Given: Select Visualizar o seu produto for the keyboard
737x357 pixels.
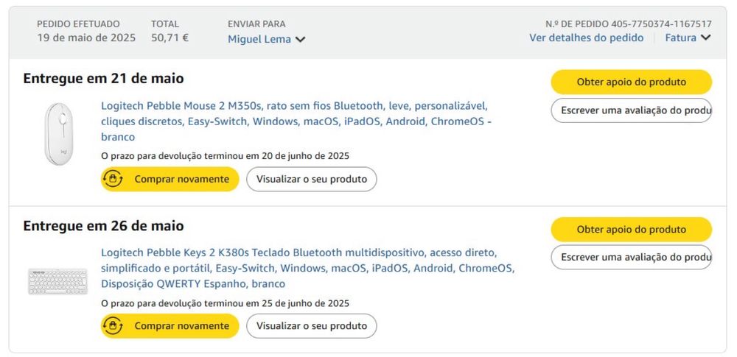Looking at the screenshot, I should 312,326.
